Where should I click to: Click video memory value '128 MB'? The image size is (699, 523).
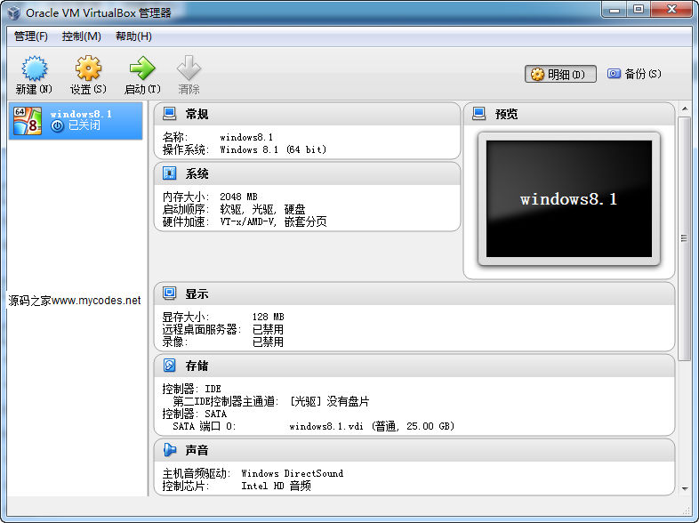coord(268,317)
